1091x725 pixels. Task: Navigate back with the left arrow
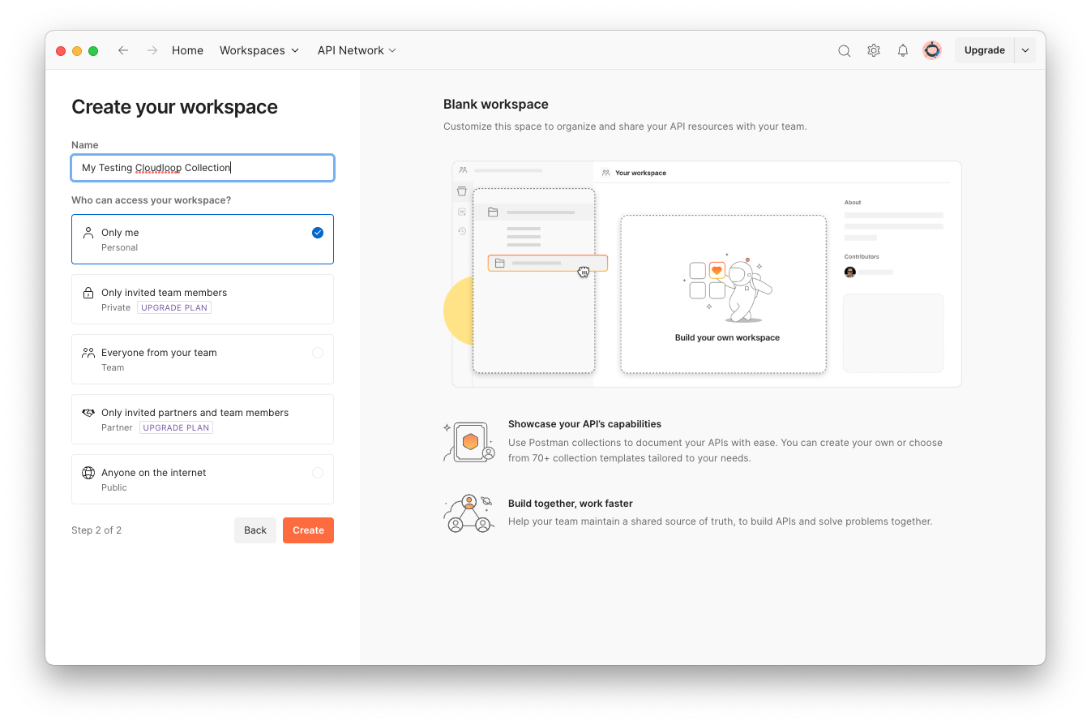pos(122,50)
